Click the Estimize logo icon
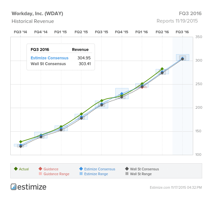218x200 pixels. click(x=14, y=187)
